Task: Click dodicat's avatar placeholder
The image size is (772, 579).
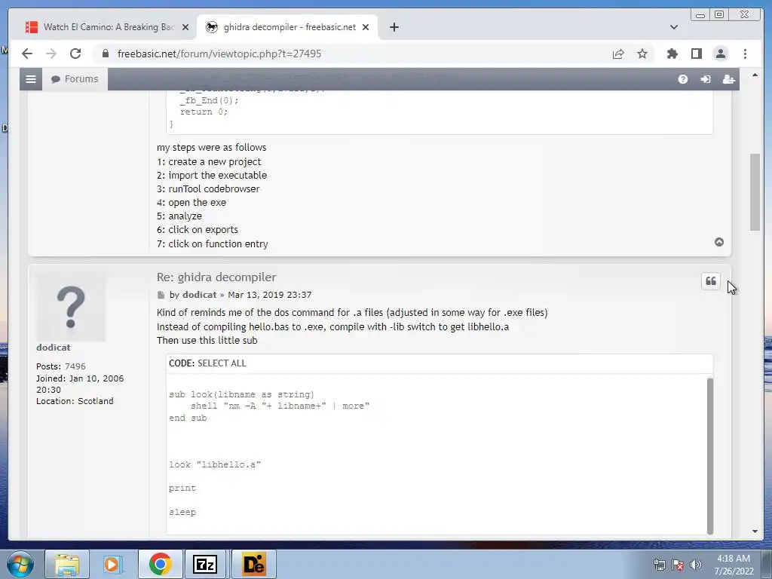Action: tap(70, 307)
